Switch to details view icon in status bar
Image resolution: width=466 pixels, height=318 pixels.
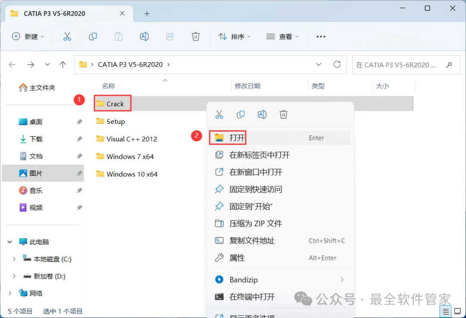tap(445, 312)
